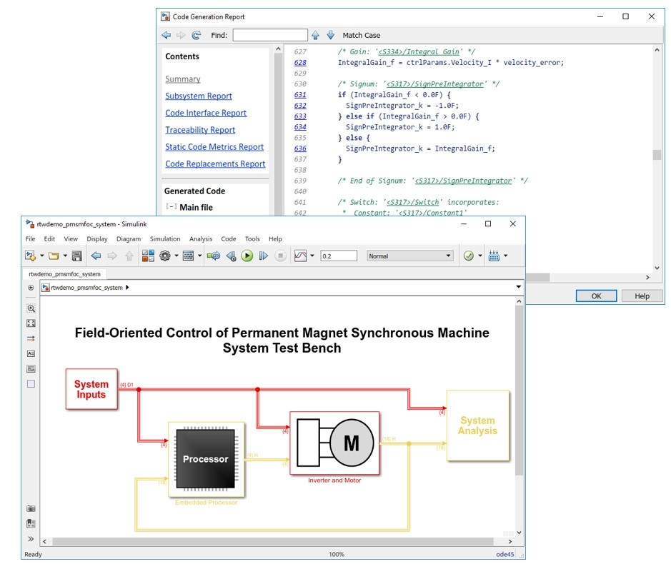Open the Simulation menu in Simulink

165,238
